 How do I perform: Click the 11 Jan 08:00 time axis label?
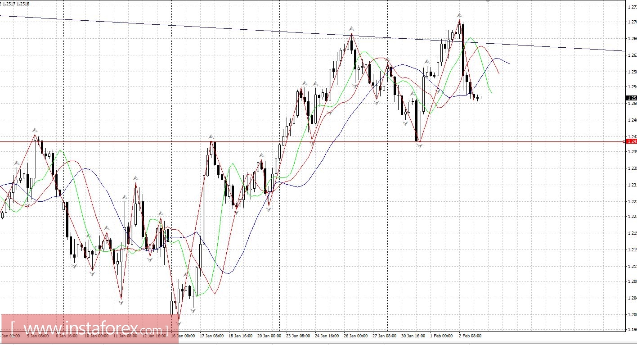pyautogui.click(x=125, y=336)
